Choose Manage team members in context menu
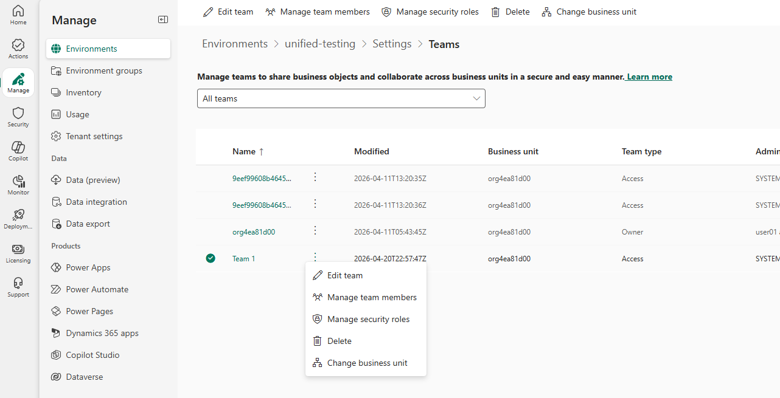Image resolution: width=780 pixels, height=398 pixels. point(366,297)
